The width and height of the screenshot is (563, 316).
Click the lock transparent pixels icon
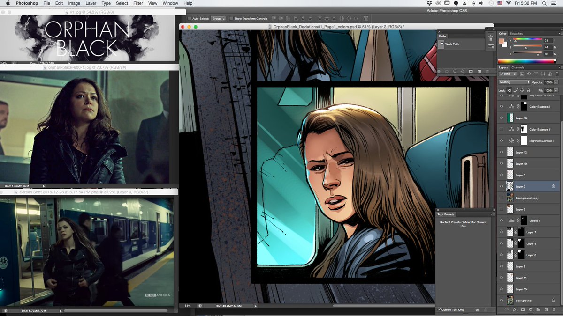point(509,90)
